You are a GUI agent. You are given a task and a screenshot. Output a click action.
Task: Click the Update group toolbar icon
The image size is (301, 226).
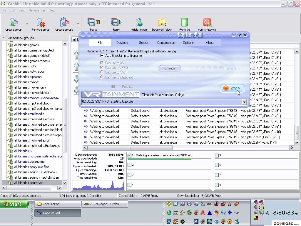14,22
